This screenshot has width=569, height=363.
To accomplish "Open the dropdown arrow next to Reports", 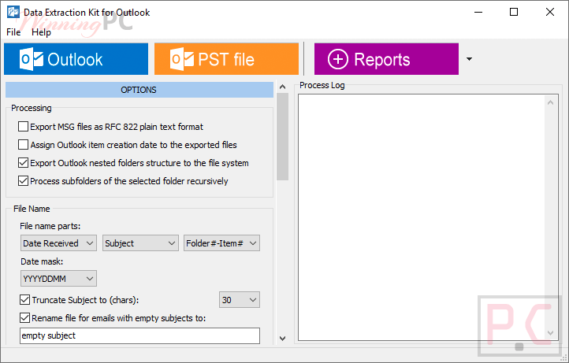I will click(x=469, y=59).
